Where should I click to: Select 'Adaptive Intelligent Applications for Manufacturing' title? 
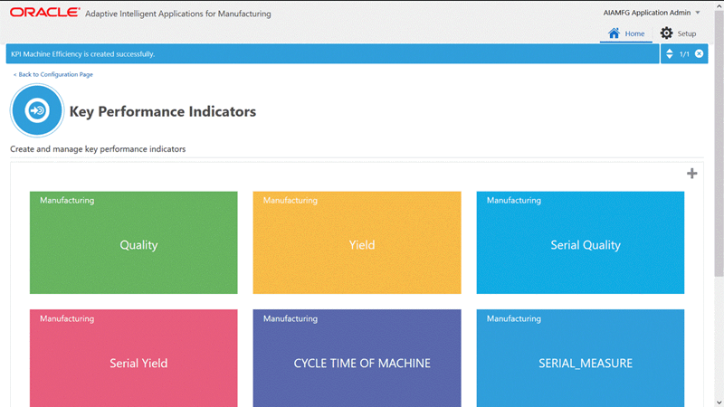(x=177, y=14)
